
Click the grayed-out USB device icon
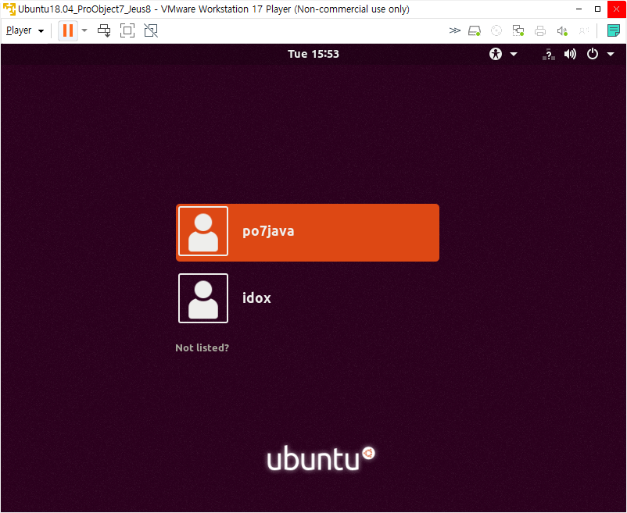(x=584, y=30)
